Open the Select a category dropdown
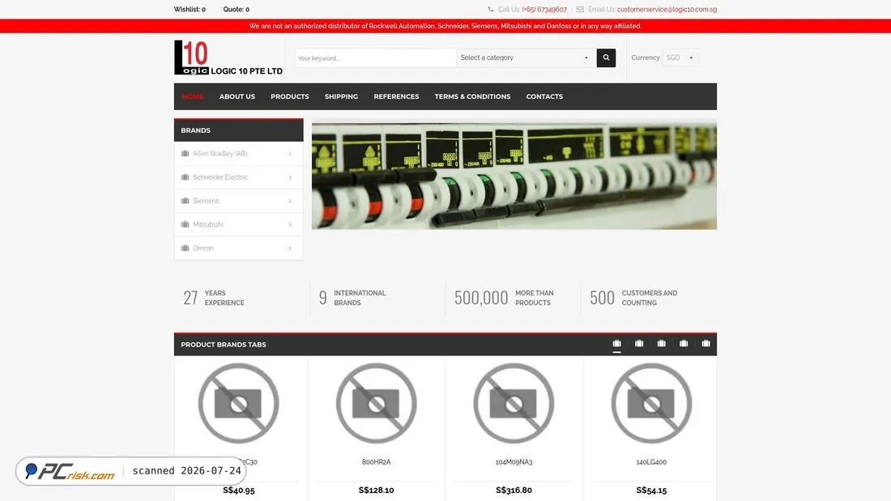The width and height of the screenshot is (891, 501). tap(525, 57)
